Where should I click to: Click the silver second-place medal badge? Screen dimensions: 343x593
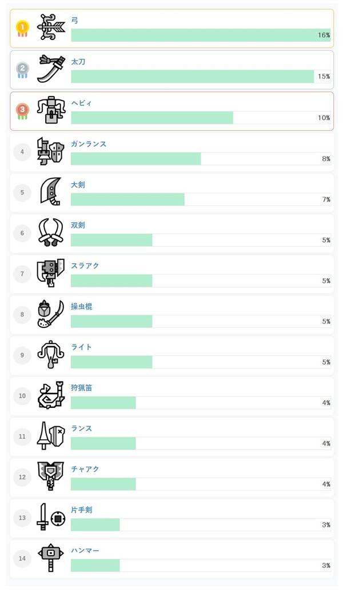22,70
